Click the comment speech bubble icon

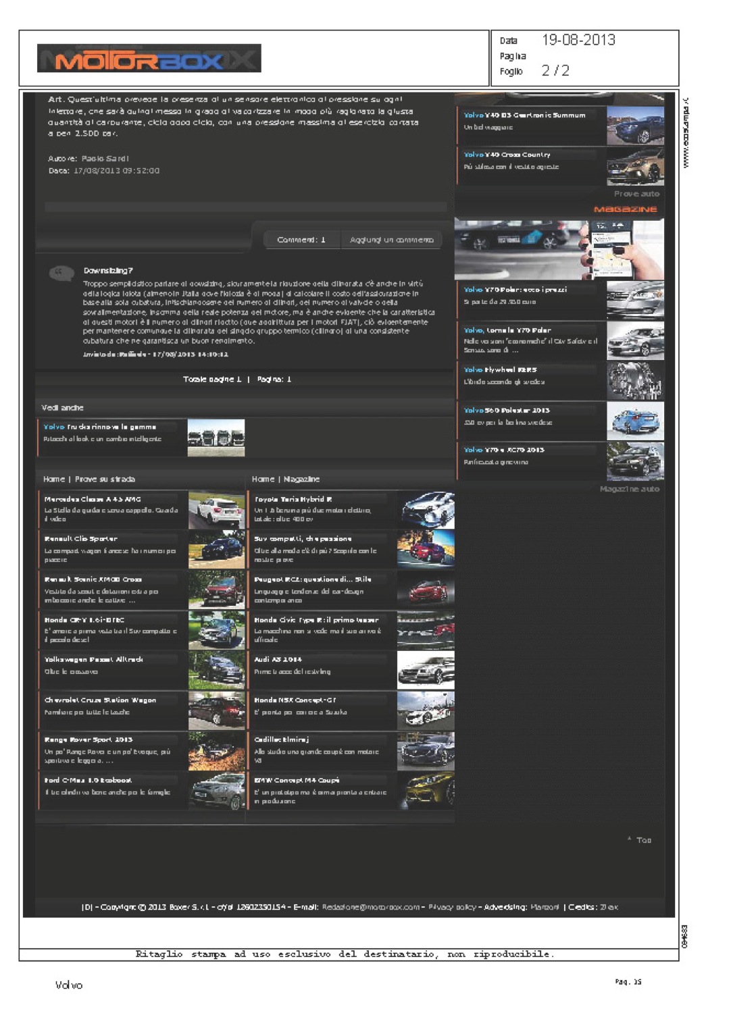pyautogui.click(x=61, y=273)
